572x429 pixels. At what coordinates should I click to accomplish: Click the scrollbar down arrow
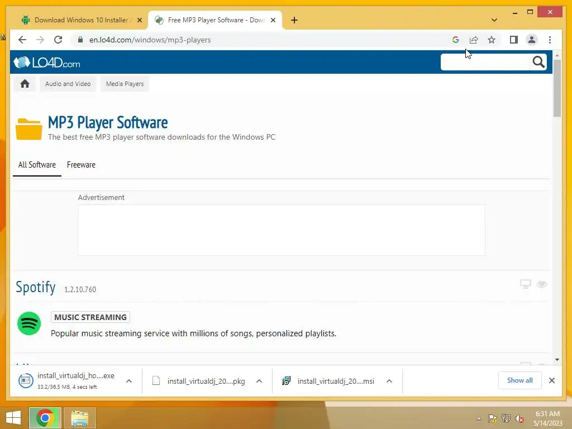(557, 360)
